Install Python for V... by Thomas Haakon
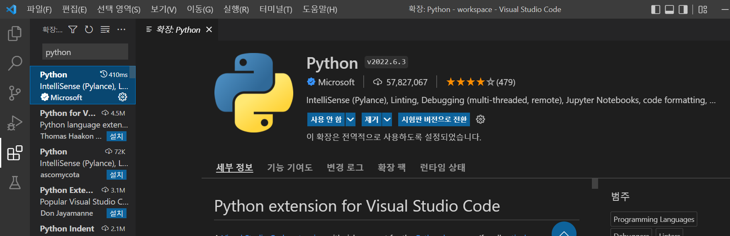This screenshot has width=730, height=236. pos(116,136)
